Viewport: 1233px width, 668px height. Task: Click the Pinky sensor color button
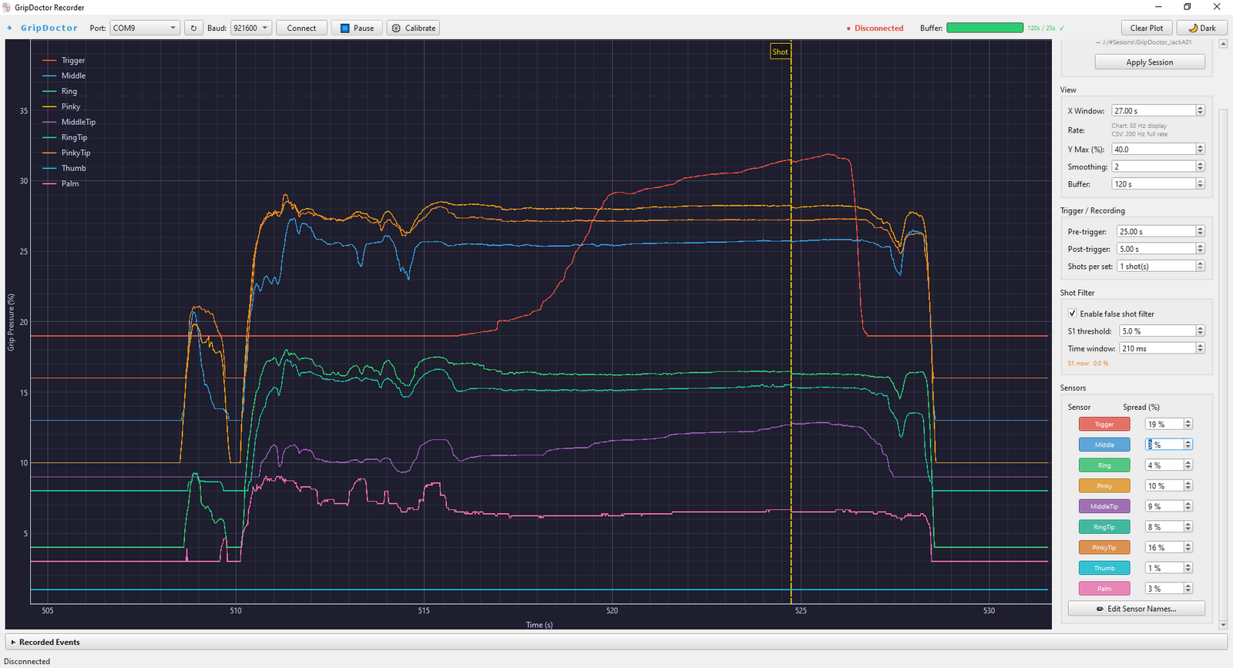[x=1104, y=485]
